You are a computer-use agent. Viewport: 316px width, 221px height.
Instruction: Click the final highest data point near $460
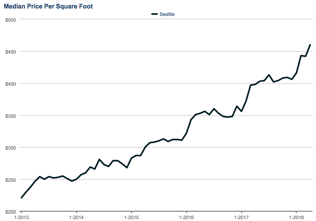[310, 45]
